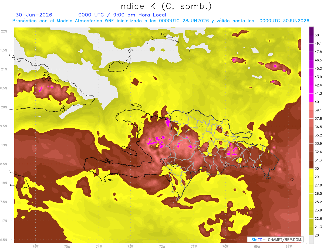Click the 68W longitude axis label
This screenshot has height=250, width=324.
coord(289,246)
